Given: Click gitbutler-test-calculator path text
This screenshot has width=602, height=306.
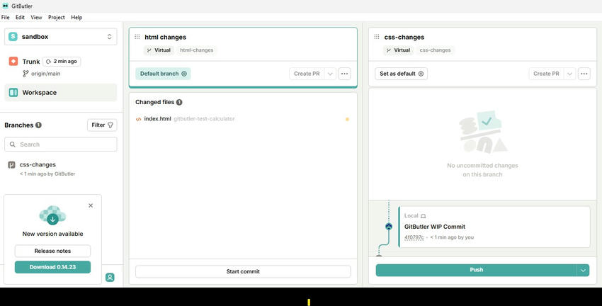Looking at the screenshot, I should click(x=204, y=119).
